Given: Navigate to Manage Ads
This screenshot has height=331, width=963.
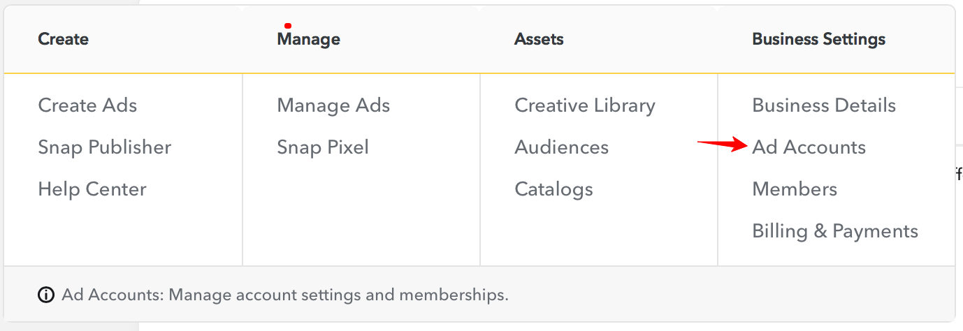Looking at the screenshot, I should point(333,105).
